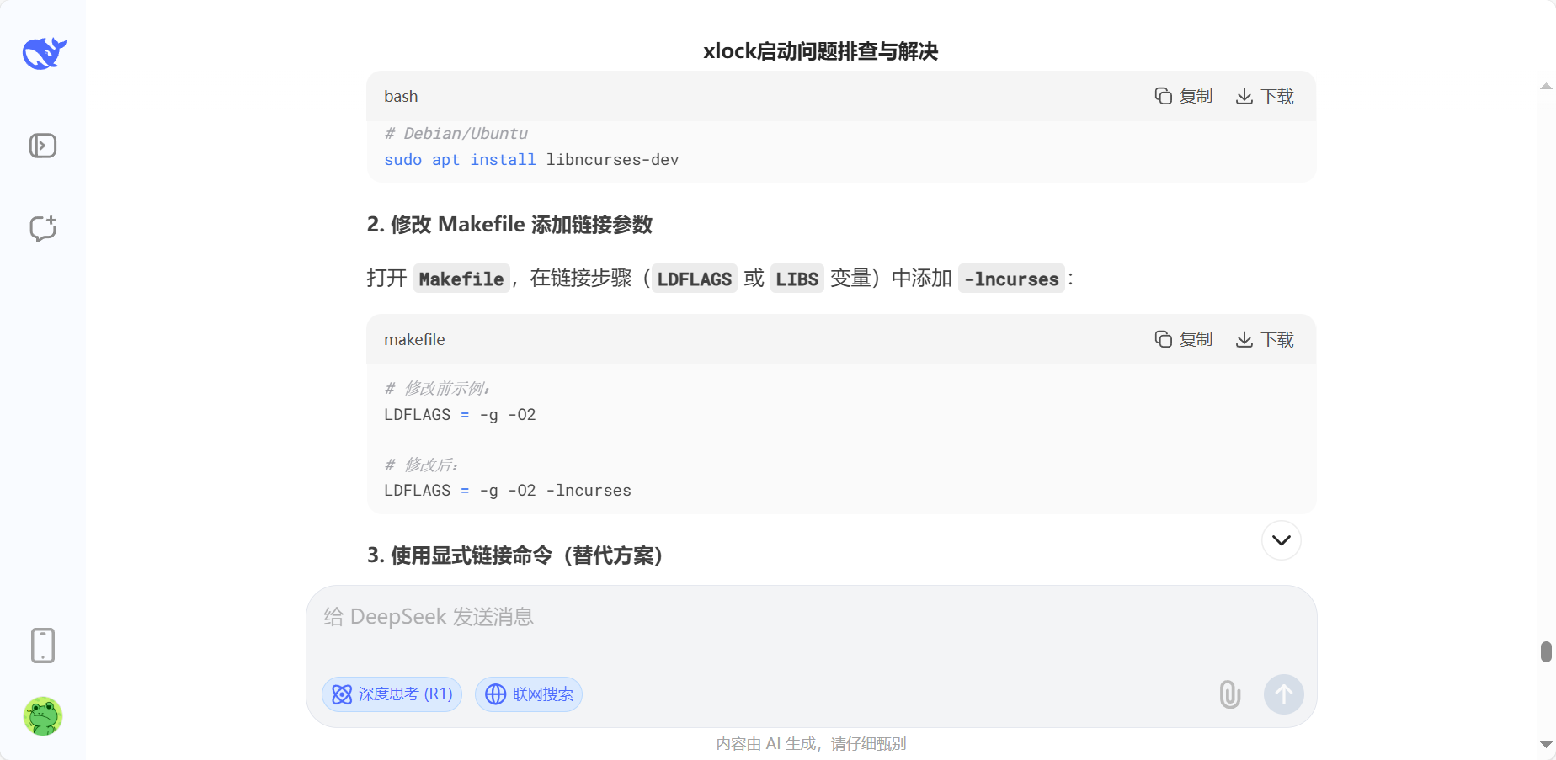Download the bash code block
Screen dimensions: 1556x760
(1264, 96)
